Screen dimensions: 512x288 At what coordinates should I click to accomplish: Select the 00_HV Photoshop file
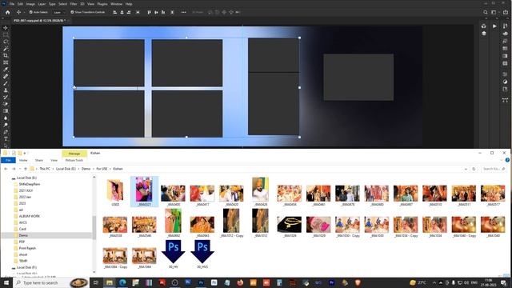tap(173, 254)
